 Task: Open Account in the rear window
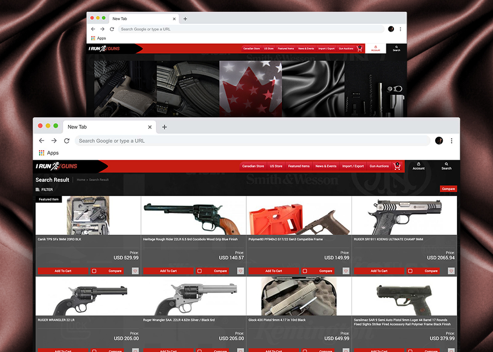376,48
